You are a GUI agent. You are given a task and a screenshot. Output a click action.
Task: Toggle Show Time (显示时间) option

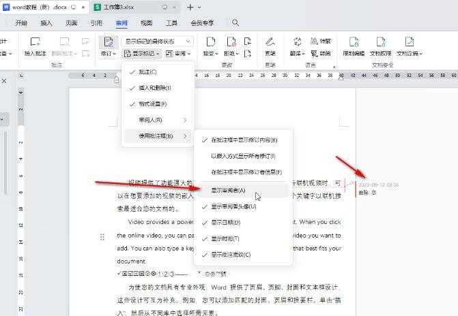pos(243,238)
